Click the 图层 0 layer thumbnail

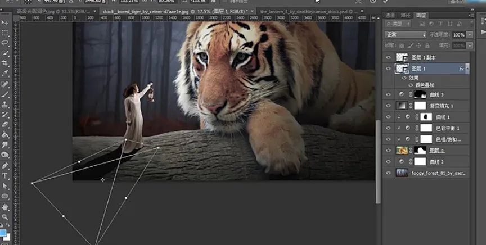tap(402, 151)
